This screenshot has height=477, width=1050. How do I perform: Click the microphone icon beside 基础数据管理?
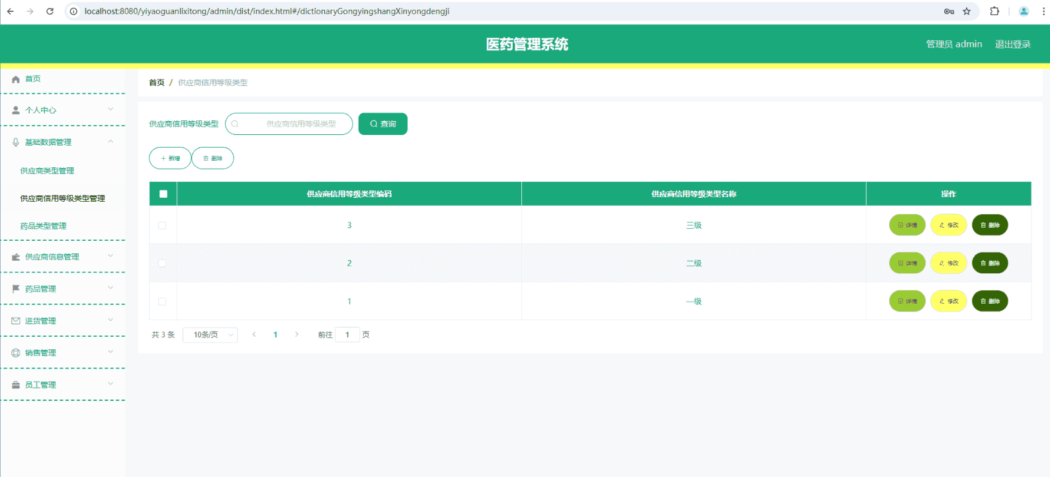pyautogui.click(x=16, y=142)
